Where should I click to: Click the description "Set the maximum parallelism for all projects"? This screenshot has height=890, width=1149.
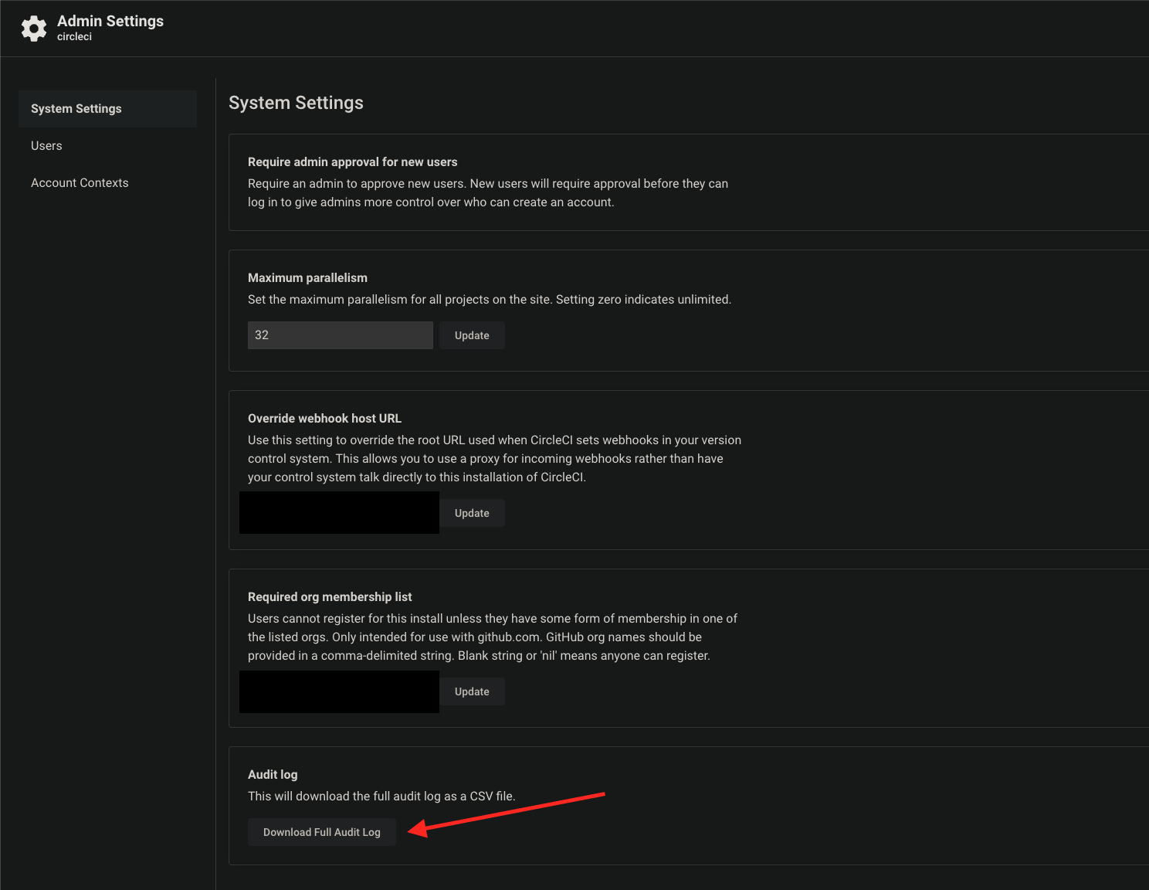tap(490, 299)
